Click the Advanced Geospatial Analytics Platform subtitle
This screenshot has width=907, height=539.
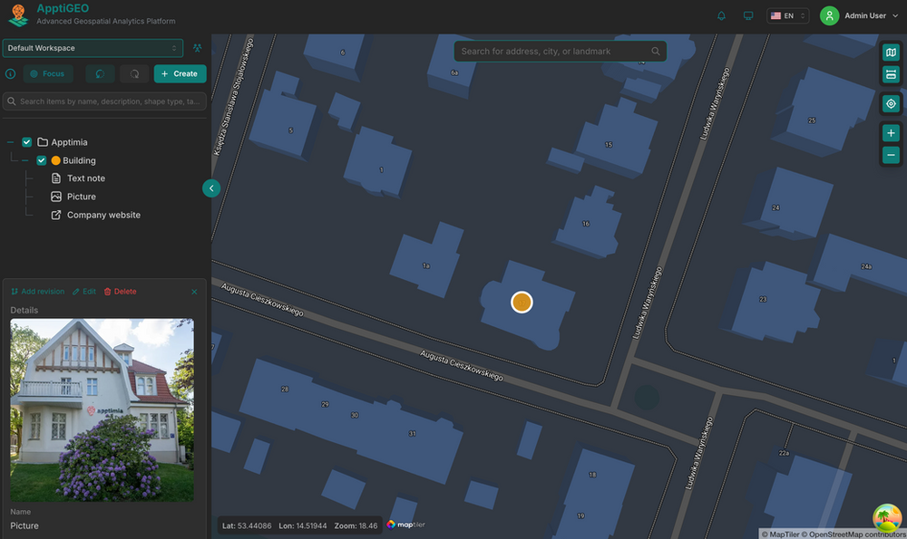(x=106, y=22)
